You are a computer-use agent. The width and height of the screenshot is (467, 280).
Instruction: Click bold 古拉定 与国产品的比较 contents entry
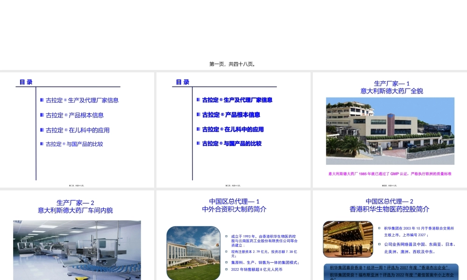tap(232, 144)
